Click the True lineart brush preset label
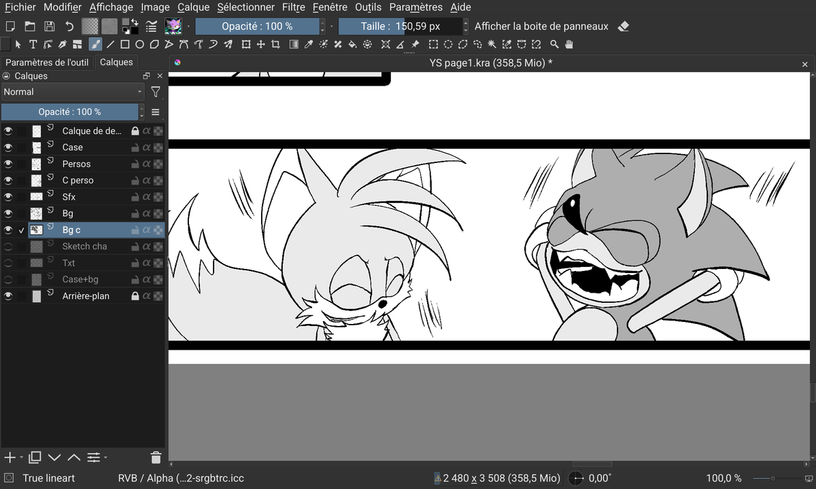The height and width of the screenshot is (489, 816). (49, 478)
